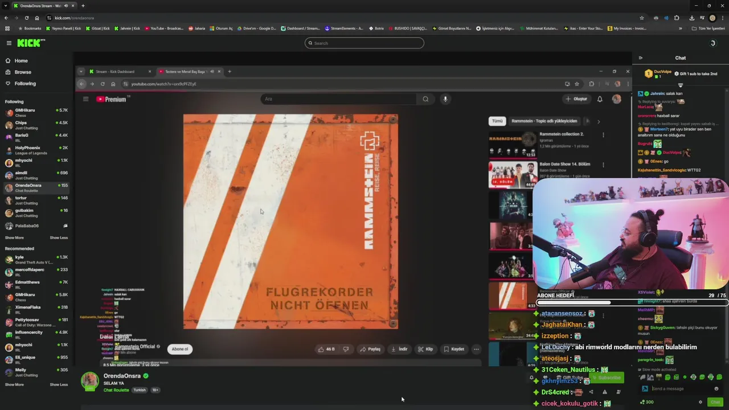Open Yayıncı Paneli | Kick bookmark

click(64, 28)
